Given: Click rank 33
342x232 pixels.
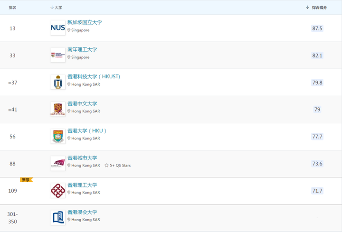Looking at the screenshot, I should pyautogui.click(x=12, y=56).
